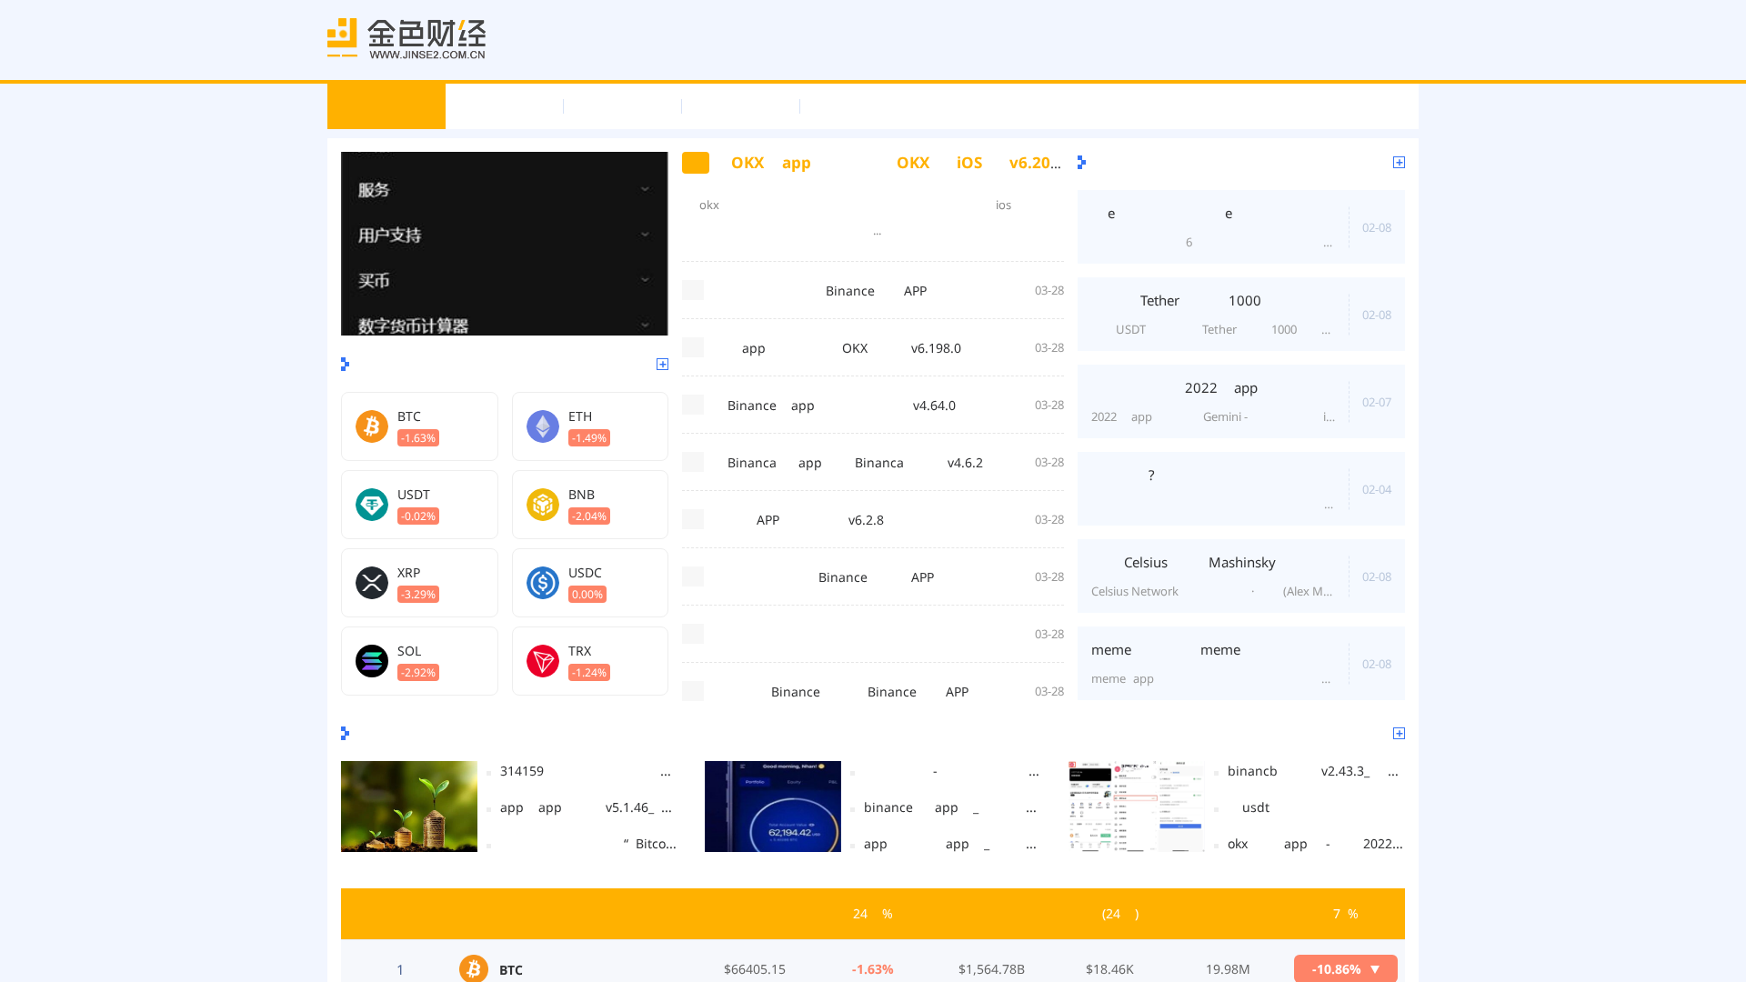The width and height of the screenshot is (1746, 982).
Task: Open the TRX -1.24% price card
Action: pos(590,661)
